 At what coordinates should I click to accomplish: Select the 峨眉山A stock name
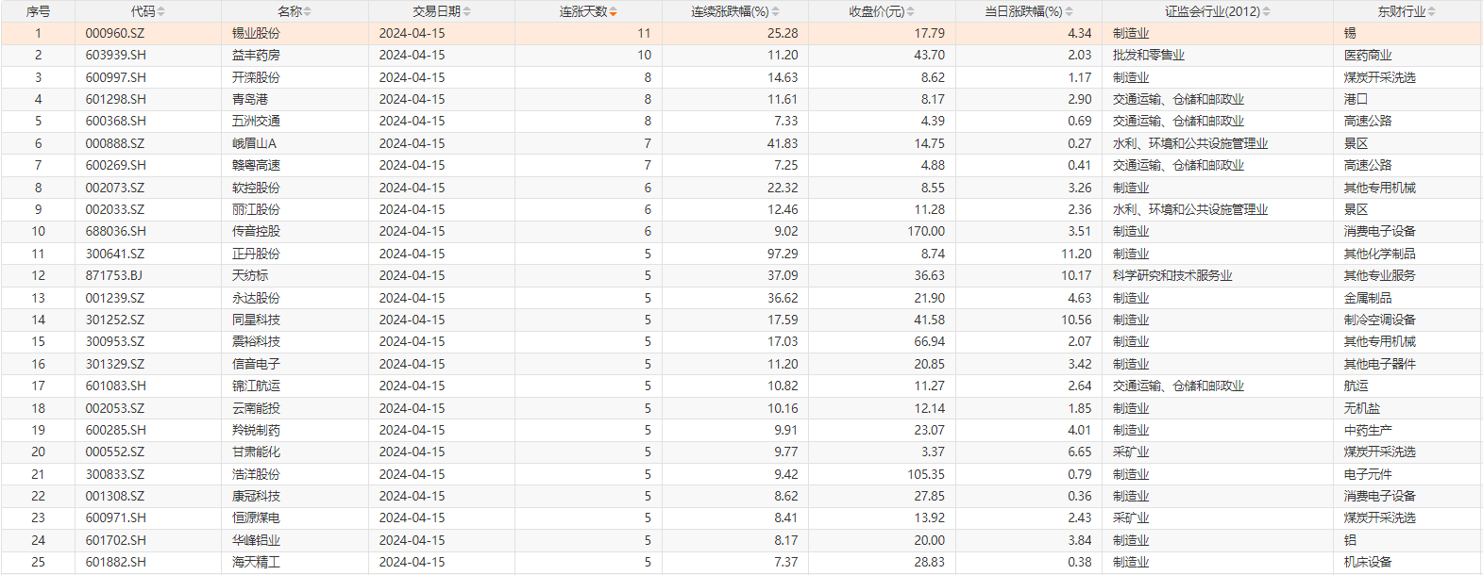point(254,143)
